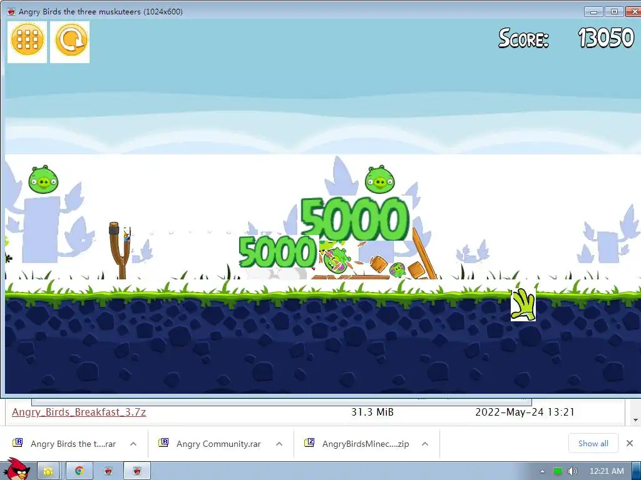Open the volume control in system tray
The width and height of the screenshot is (641, 480).
point(572,471)
